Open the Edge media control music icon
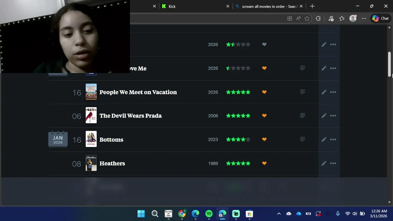Screen dimensions: 393x221 [x=331, y=18]
